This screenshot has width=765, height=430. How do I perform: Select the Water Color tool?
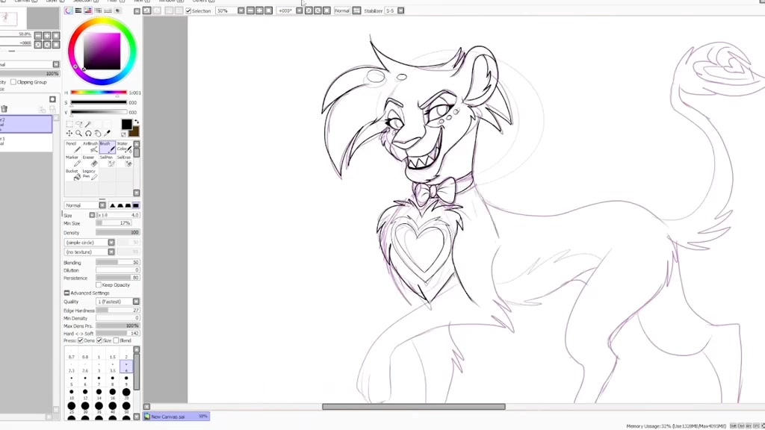pos(124,147)
